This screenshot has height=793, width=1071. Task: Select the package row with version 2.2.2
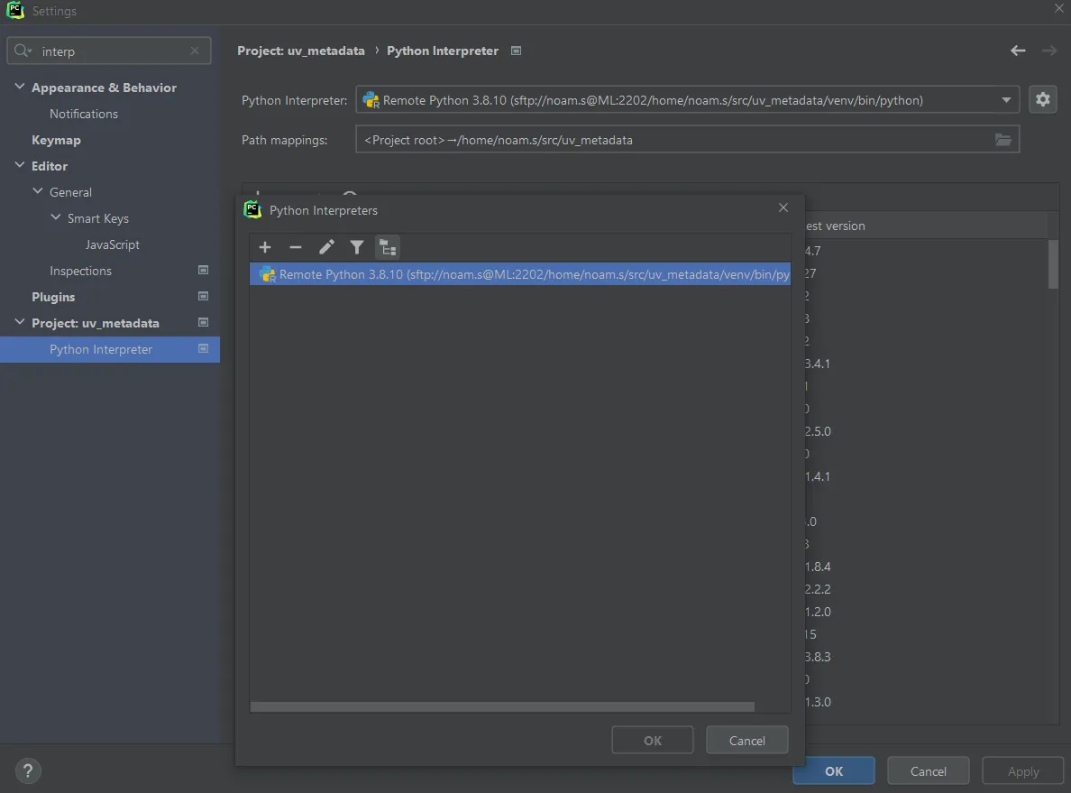pos(926,589)
